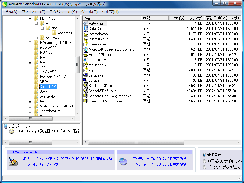Image resolution: width=244 pixels, height=183 pixels.
Task: Click the appnotes folder icon
Action: point(54,33)
